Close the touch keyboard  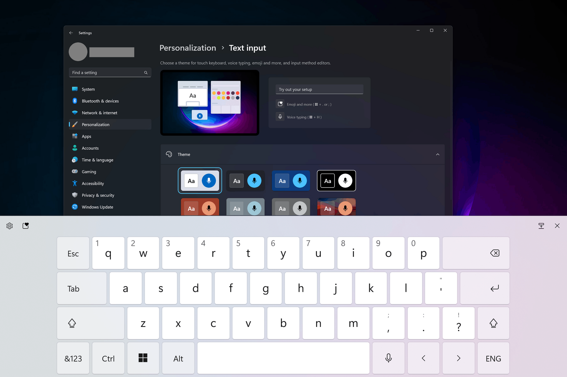pyautogui.click(x=557, y=226)
